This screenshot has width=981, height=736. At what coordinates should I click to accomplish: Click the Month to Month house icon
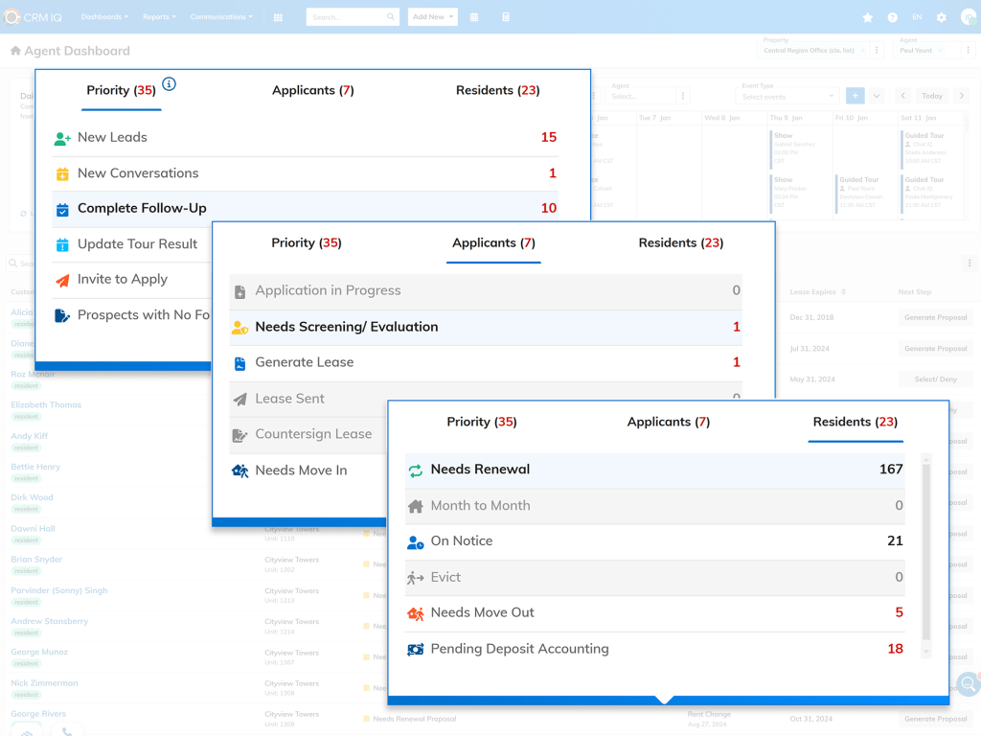416,506
